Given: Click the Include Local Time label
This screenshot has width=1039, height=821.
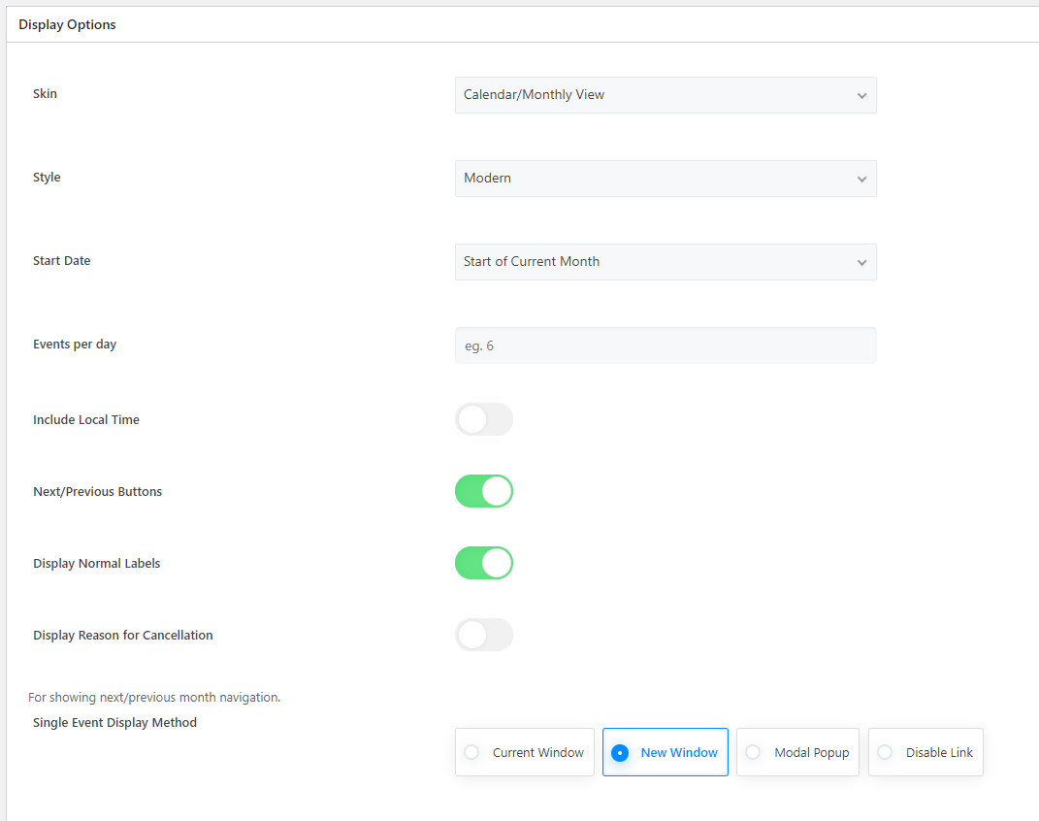Looking at the screenshot, I should (x=86, y=419).
